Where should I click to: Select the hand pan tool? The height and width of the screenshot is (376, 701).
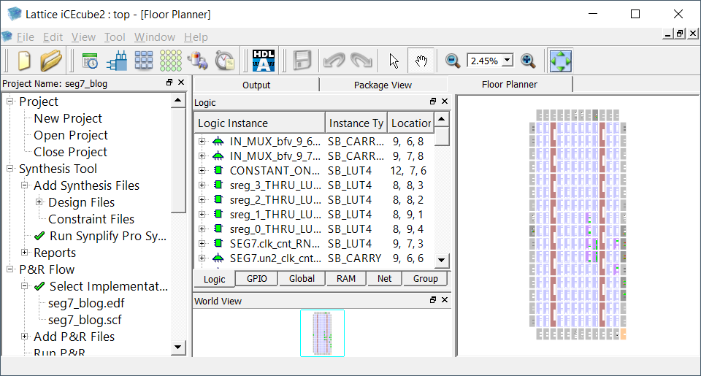point(421,61)
